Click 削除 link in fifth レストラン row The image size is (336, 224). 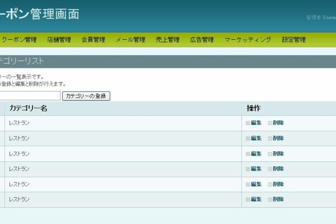point(278,184)
